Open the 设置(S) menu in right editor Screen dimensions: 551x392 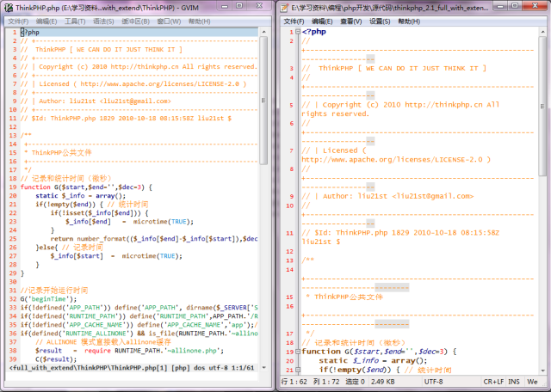[380, 21]
